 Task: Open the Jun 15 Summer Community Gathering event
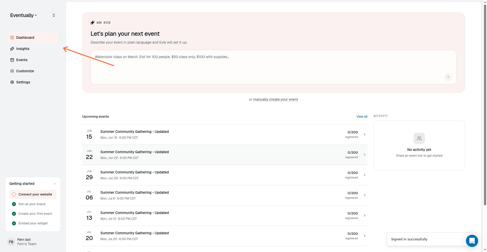pos(225,135)
